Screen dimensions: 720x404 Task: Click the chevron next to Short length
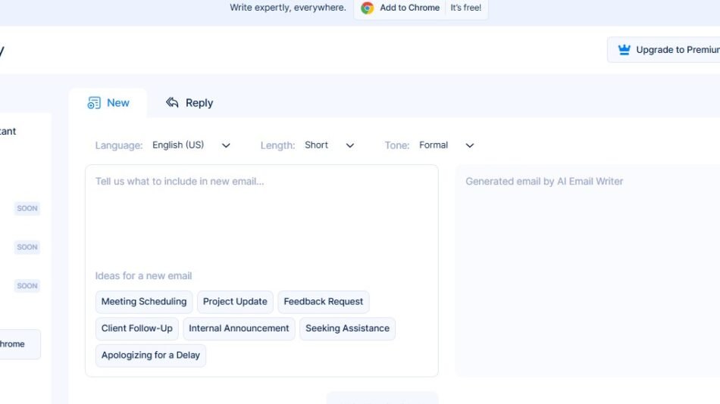point(350,145)
